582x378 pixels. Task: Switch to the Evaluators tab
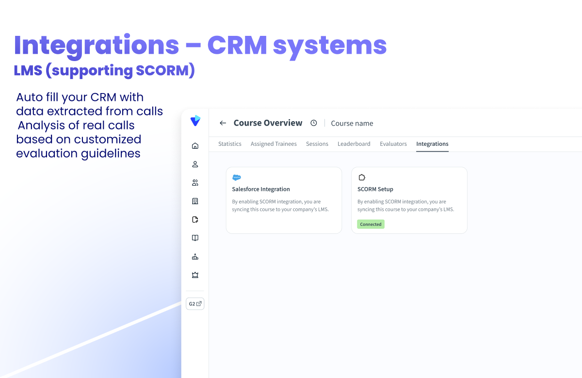click(x=393, y=144)
